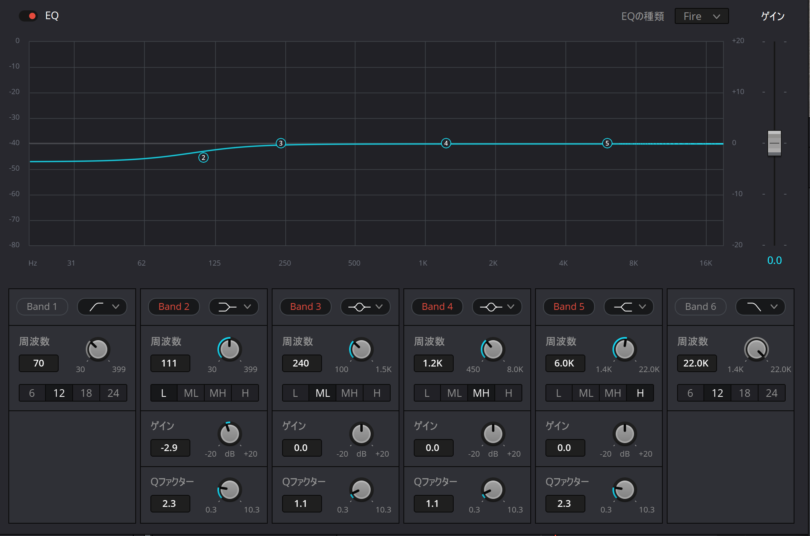Click Band 2 frequency knob
The width and height of the screenshot is (810, 536).
tap(229, 350)
